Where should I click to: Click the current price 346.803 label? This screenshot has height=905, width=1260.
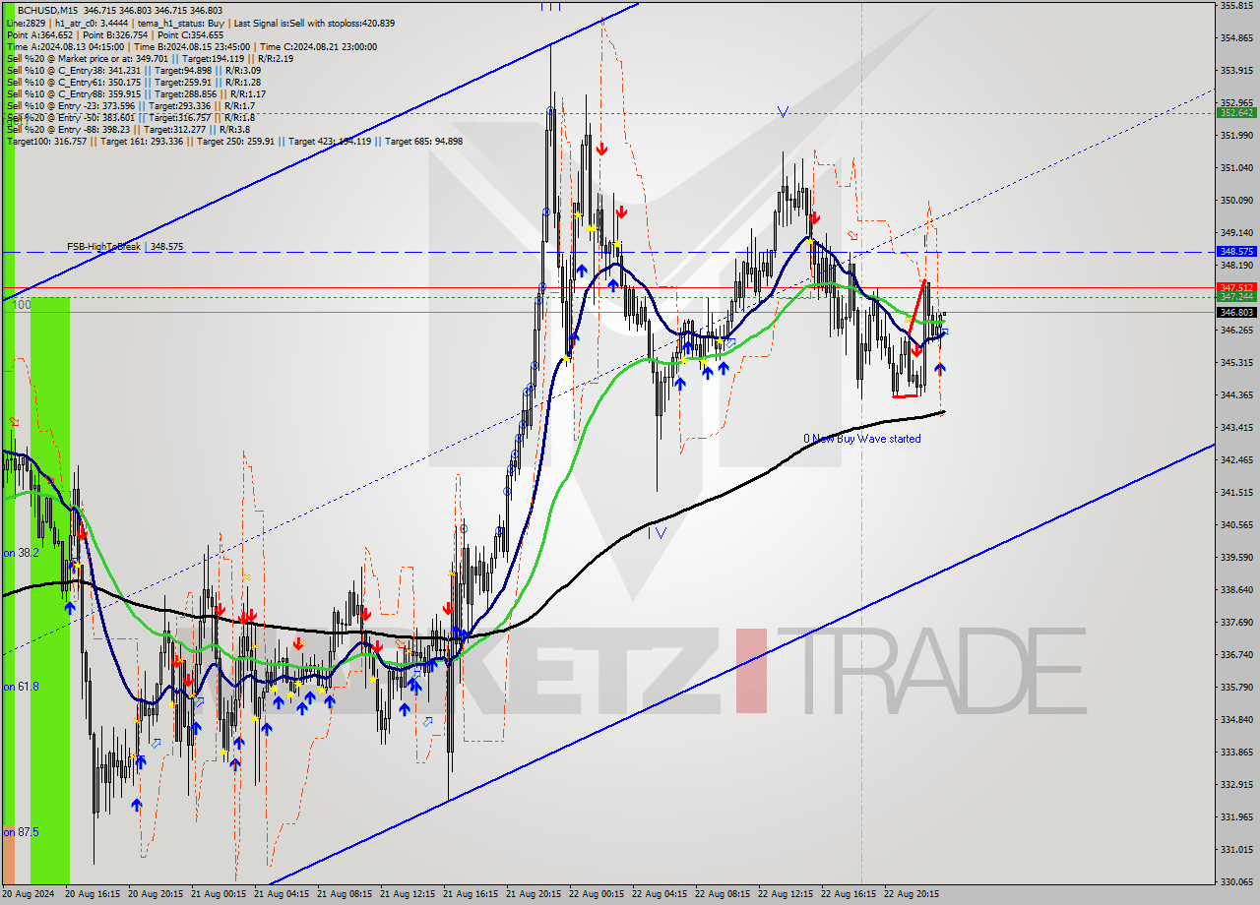pos(1236,312)
